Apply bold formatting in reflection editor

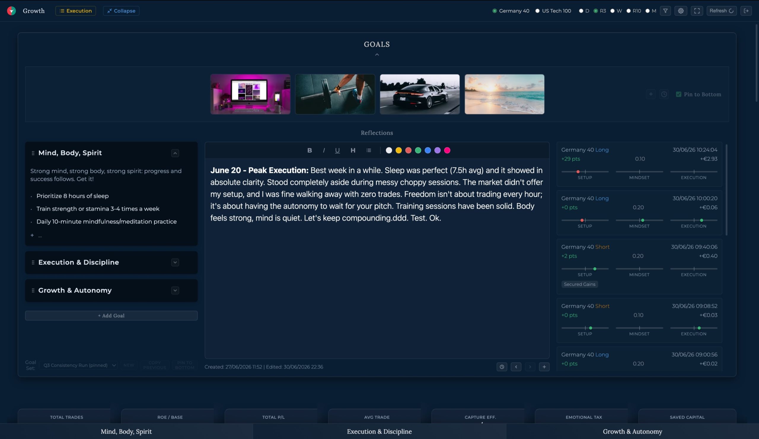point(309,150)
